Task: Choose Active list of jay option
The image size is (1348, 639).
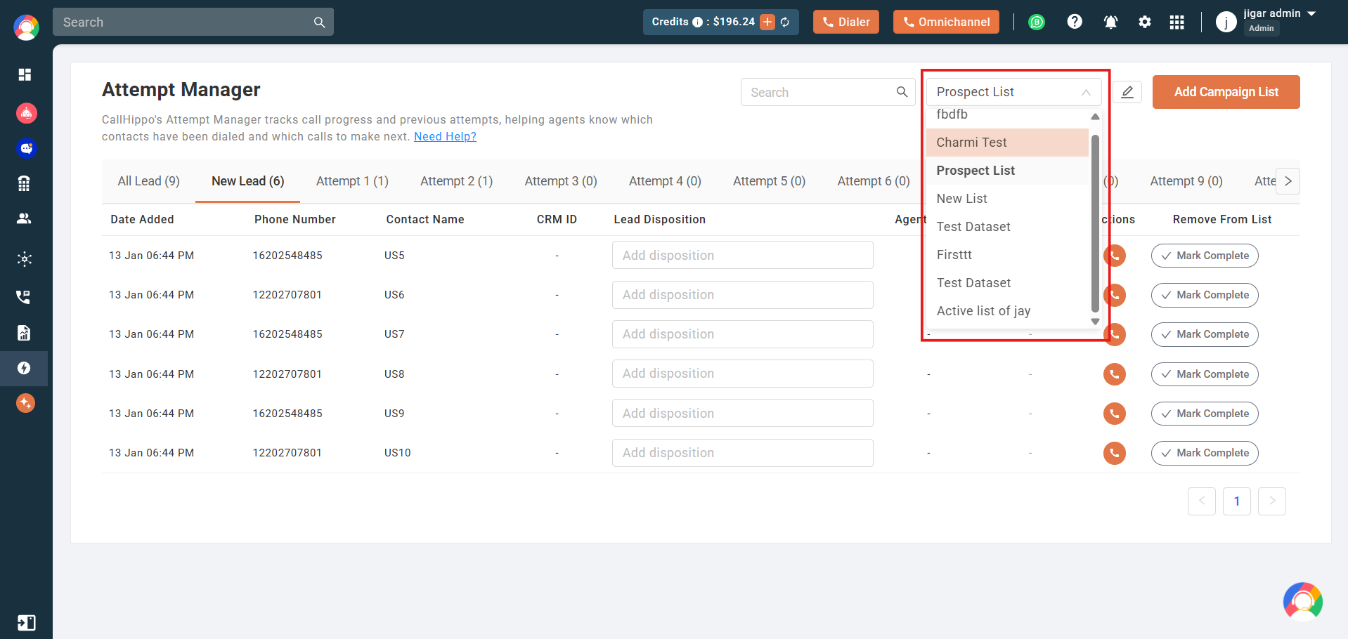Action: pyautogui.click(x=1007, y=311)
